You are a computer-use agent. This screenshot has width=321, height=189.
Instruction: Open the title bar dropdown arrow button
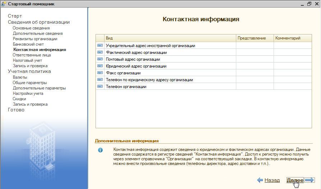(x=299, y=4)
